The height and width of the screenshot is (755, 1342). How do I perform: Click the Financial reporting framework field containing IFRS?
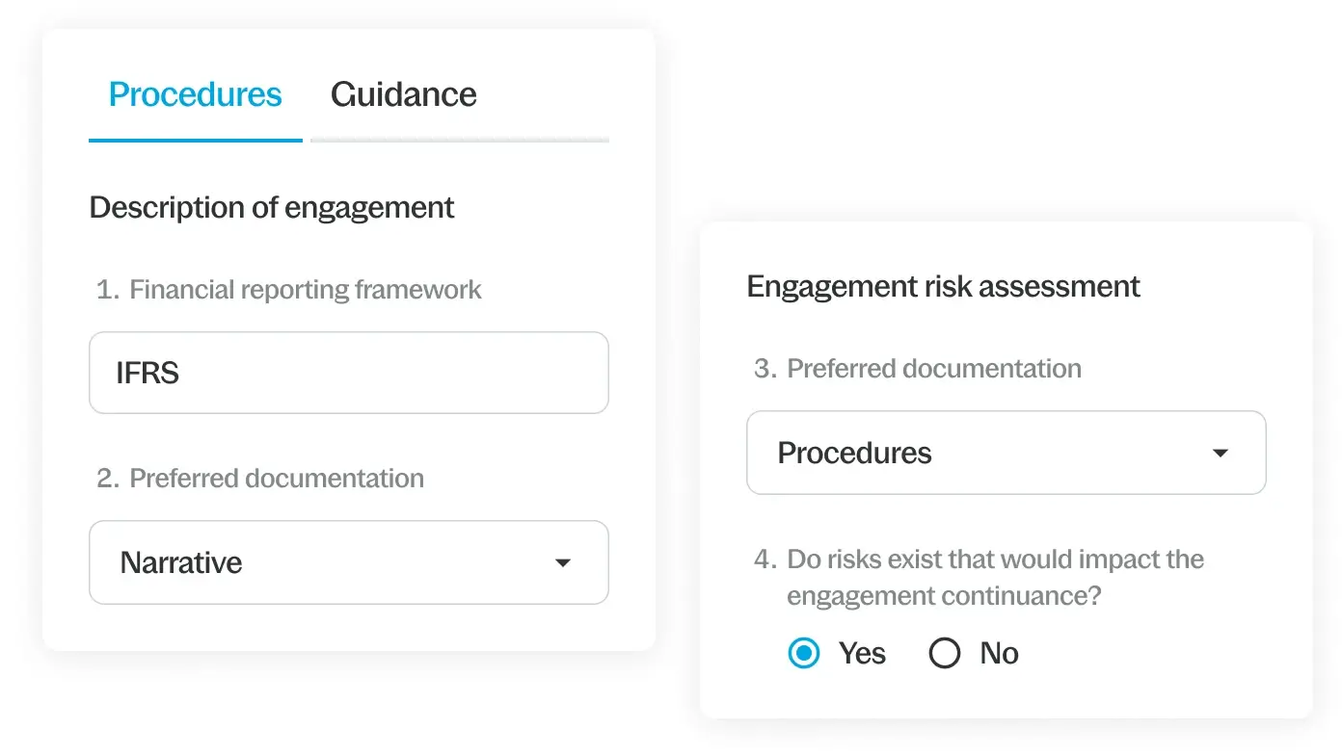pyautogui.click(x=348, y=373)
